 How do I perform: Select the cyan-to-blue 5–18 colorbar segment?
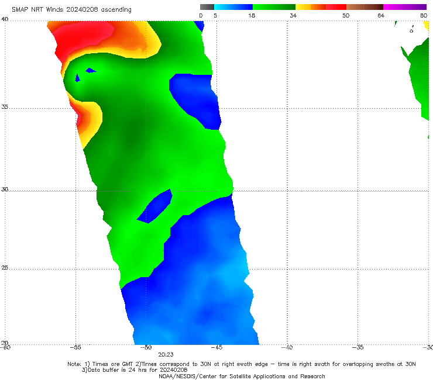(233, 7)
